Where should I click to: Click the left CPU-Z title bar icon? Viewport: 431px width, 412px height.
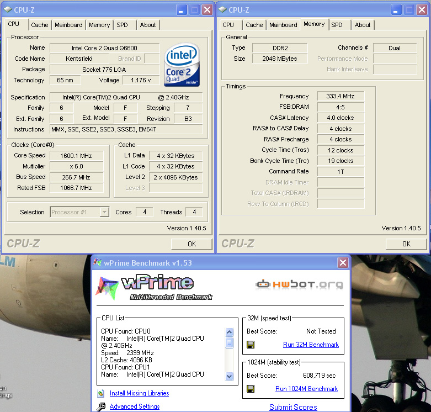pyautogui.click(x=8, y=9)
